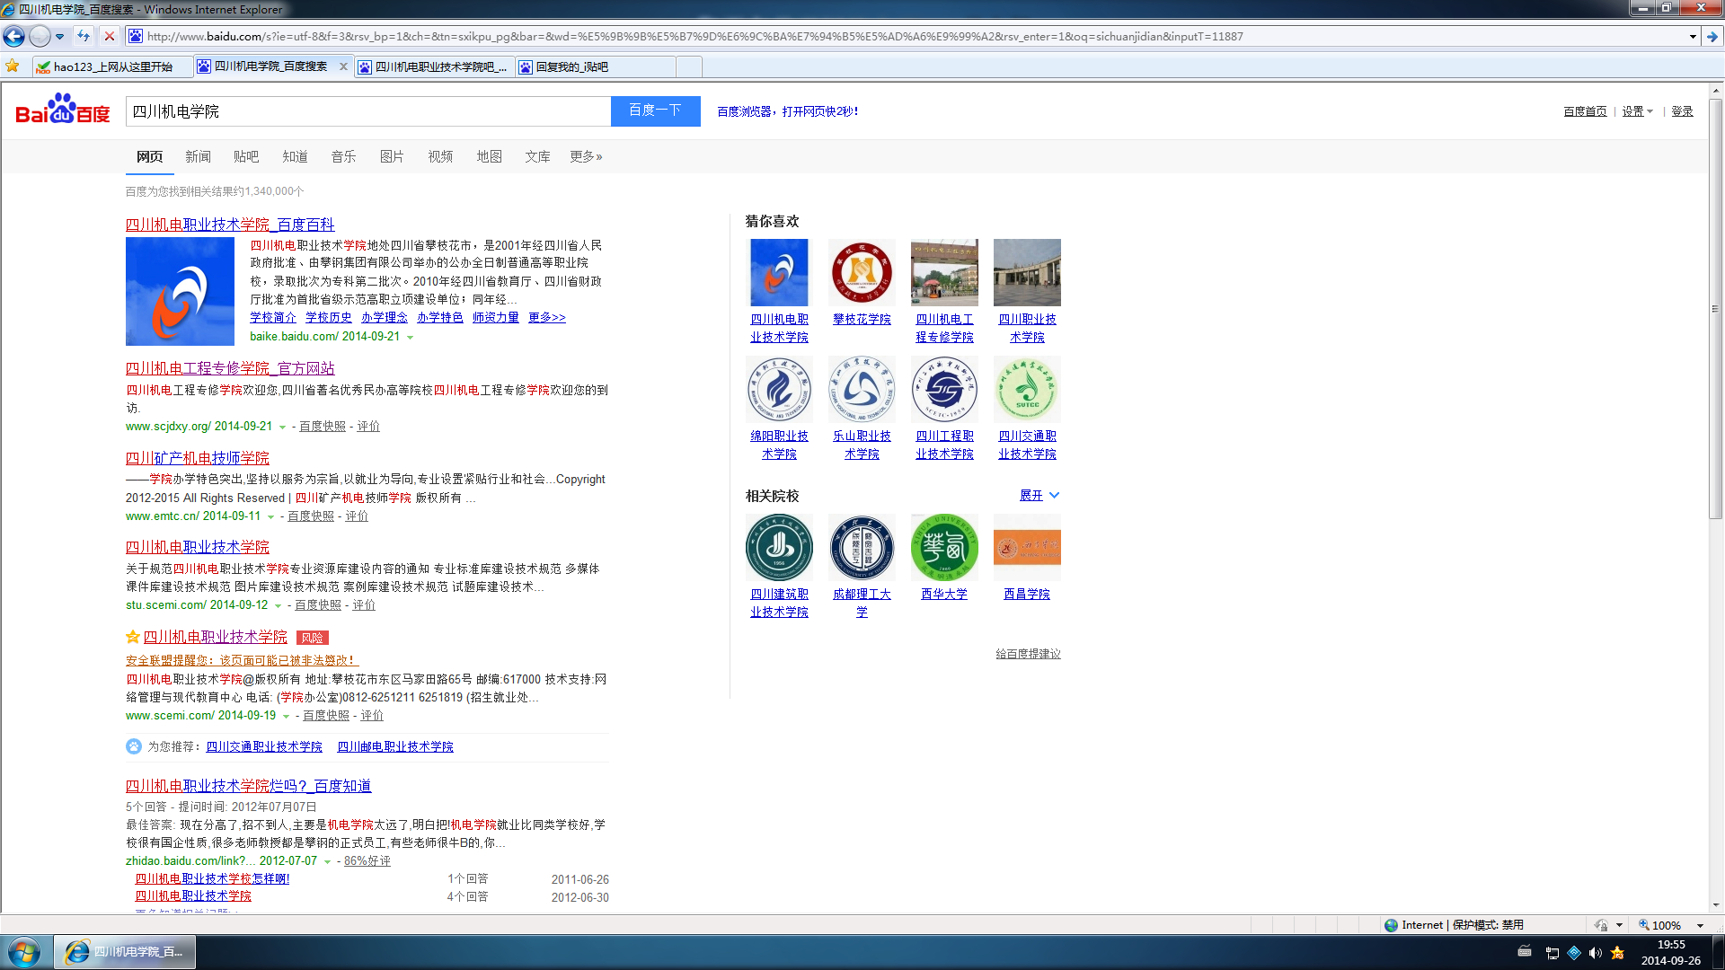Click 四川机电职业技术学院 logo in 猜你喜欢

[x=779, y=272]
